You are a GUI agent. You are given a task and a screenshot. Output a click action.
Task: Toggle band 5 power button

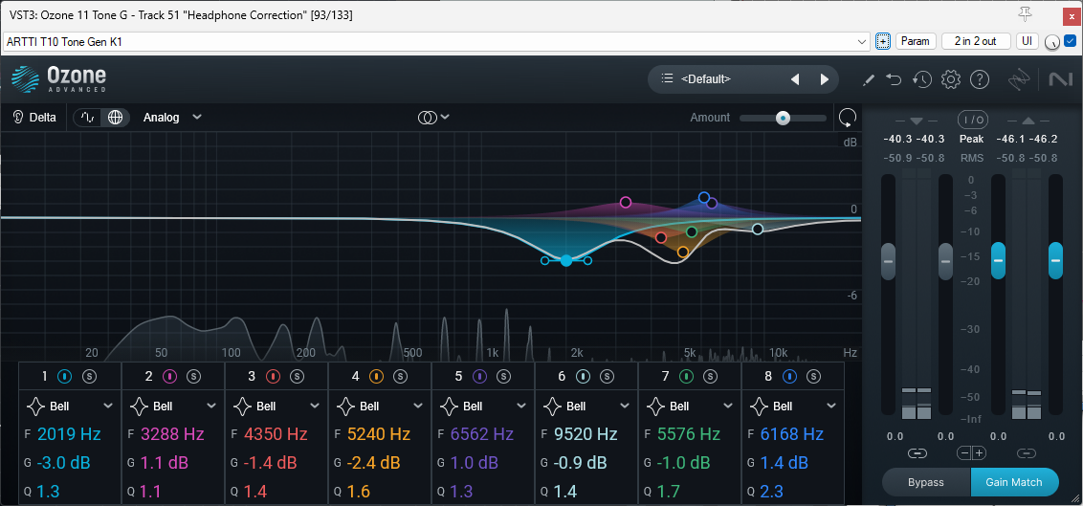coord(479,376)
